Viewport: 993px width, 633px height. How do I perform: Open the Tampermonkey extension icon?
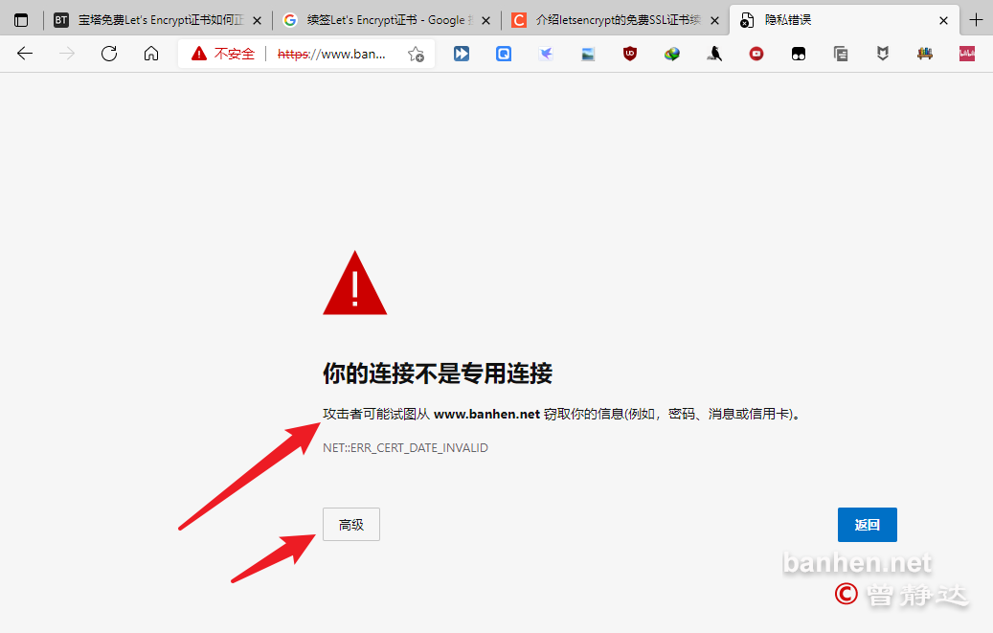tap(799, 54)
